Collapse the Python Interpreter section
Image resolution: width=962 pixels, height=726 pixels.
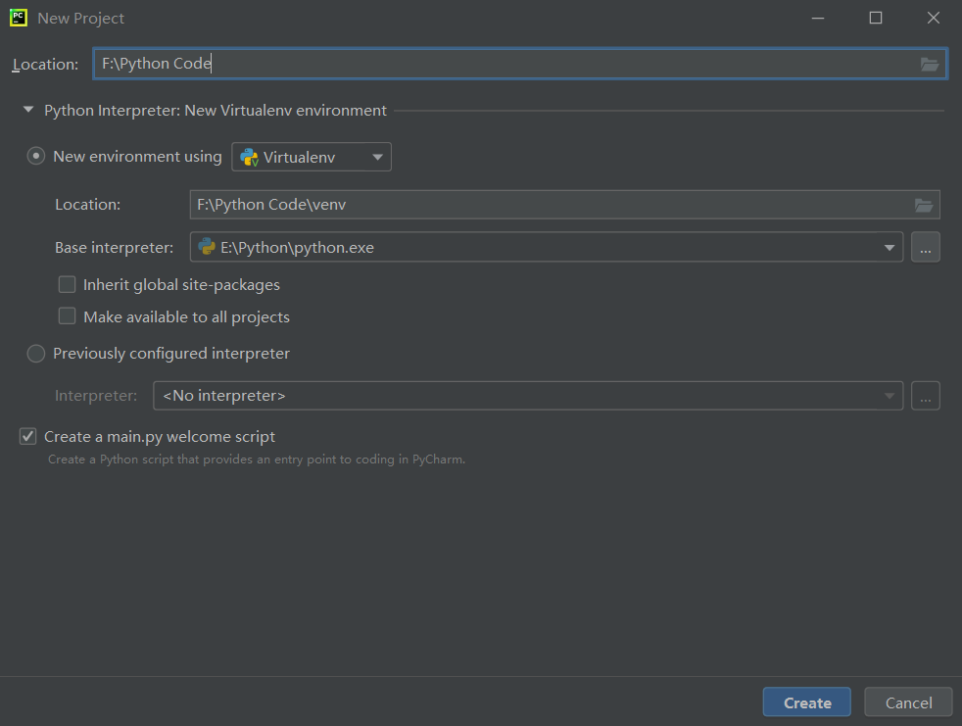[x=28, y=110]
